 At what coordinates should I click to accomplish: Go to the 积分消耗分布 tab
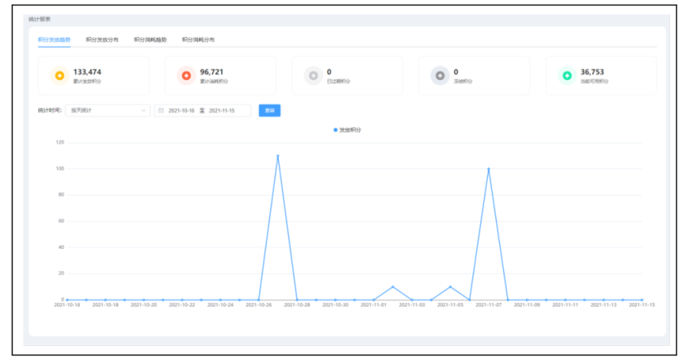197,40
